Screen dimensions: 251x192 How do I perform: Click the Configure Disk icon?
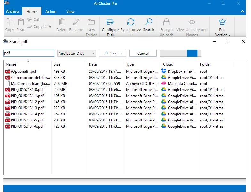110,22
